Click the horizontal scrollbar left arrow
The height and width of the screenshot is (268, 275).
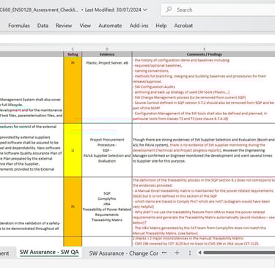coord(199,253)
